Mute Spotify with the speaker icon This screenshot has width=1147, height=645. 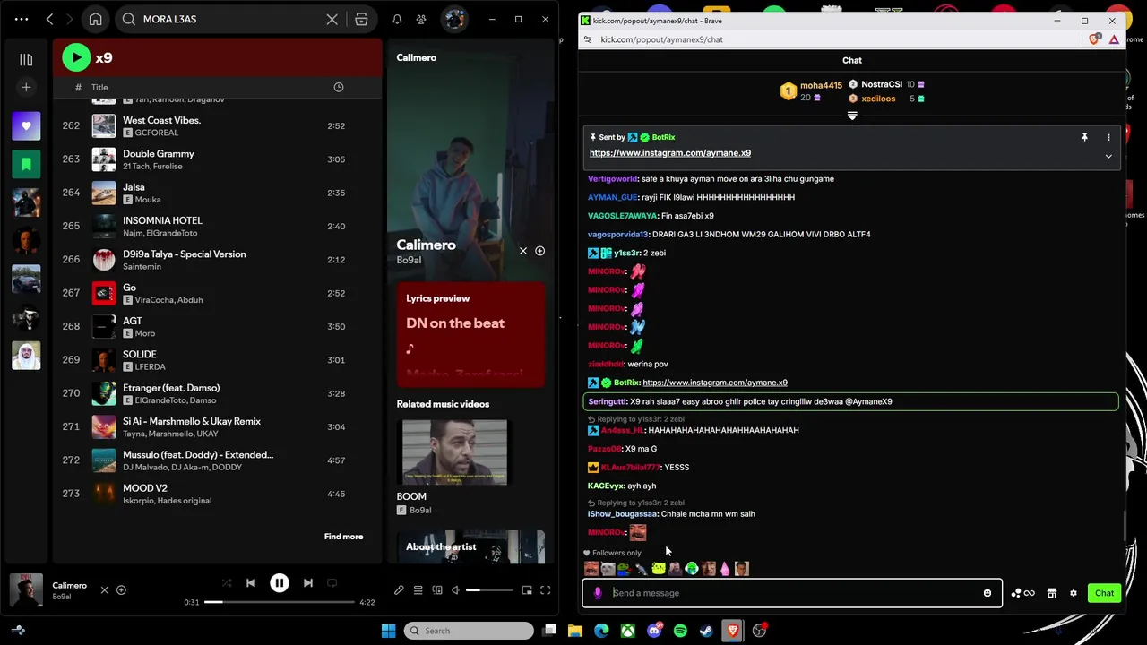pos(455,590)
